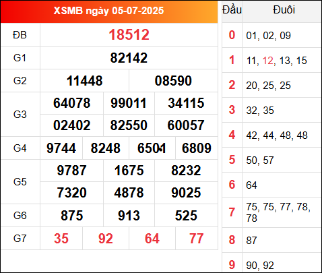Click the special prize number 18512

tap(129, 35)
